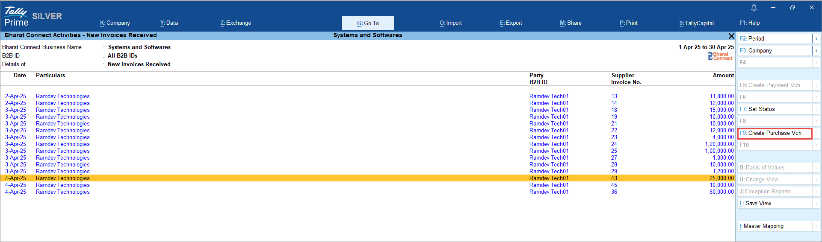This screenshot has height=242, width=822.
Task: Click the notification bell icon
Action: [754, 8]
